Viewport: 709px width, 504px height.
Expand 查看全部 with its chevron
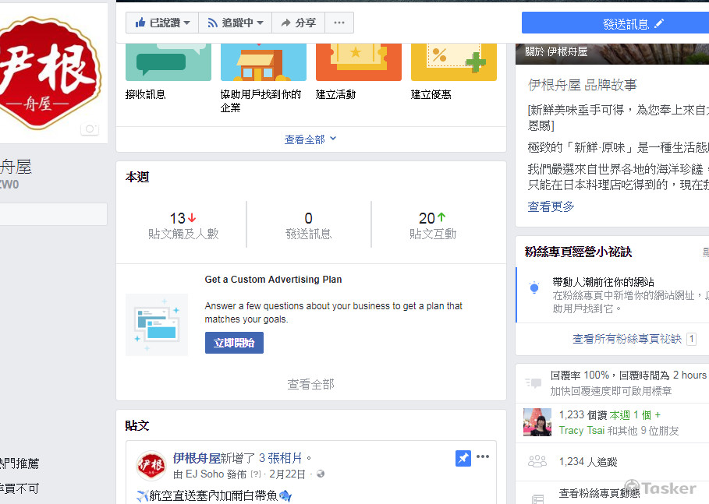[310, 136]
